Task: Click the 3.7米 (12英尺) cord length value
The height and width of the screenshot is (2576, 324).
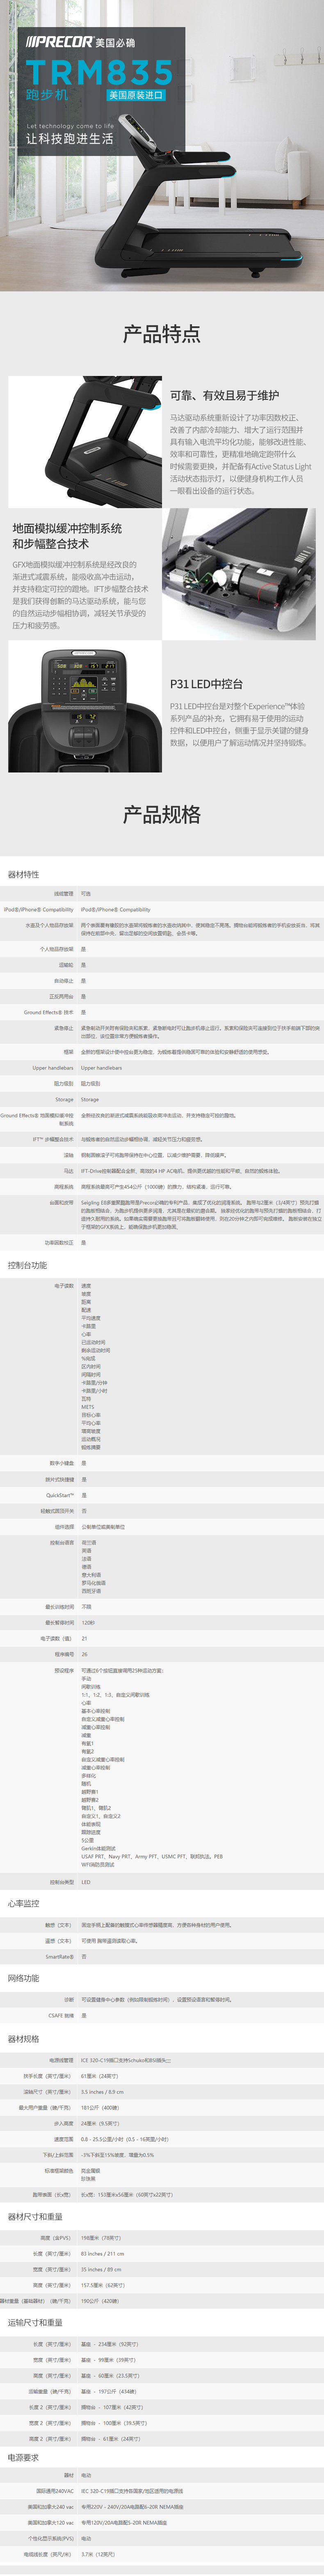Action: click(x=98, y=2553)
